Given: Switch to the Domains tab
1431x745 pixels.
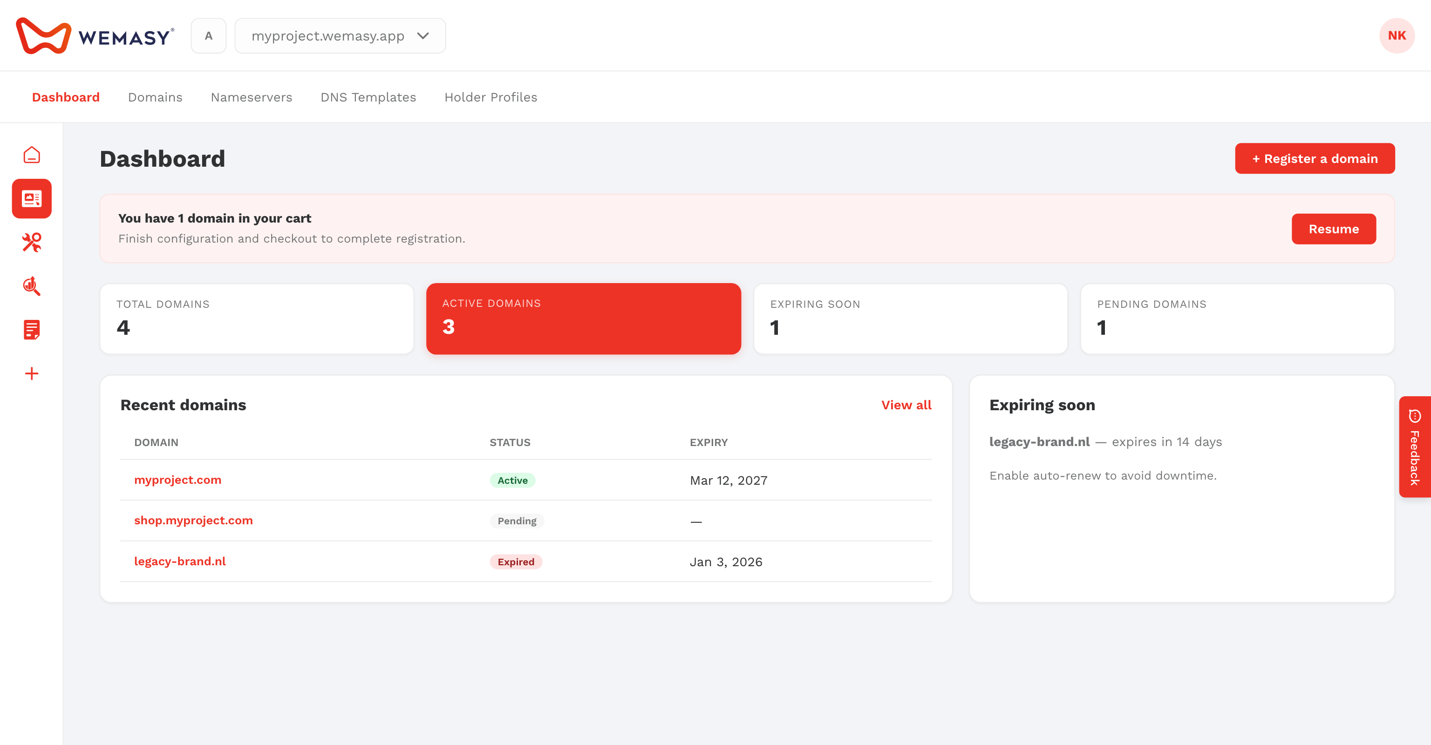Looking at the screenshot, I should (155, 97).
